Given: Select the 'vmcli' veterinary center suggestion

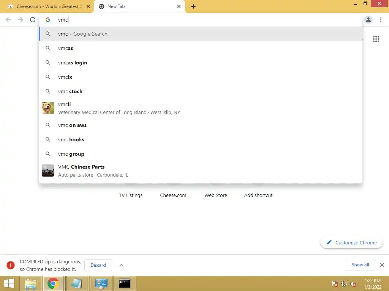Looking at the screenshot, I should 201,108.
